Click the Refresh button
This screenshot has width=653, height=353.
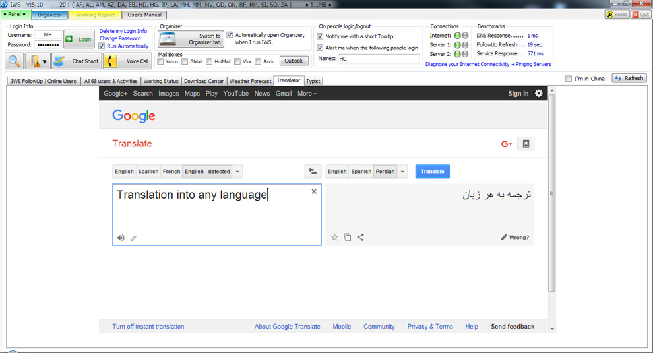tap(629, 78)
